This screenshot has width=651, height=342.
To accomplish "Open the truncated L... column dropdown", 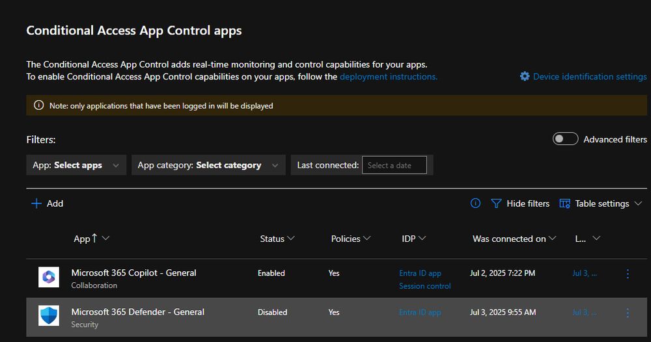I will click(596, 238).
